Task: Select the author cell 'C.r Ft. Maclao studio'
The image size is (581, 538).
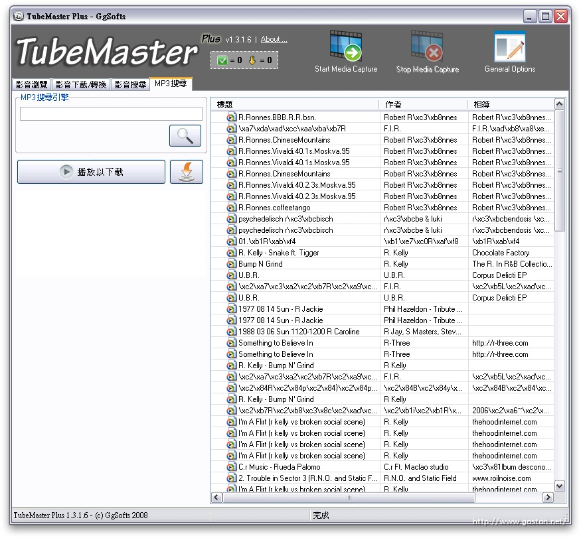Action: (416, 467)
